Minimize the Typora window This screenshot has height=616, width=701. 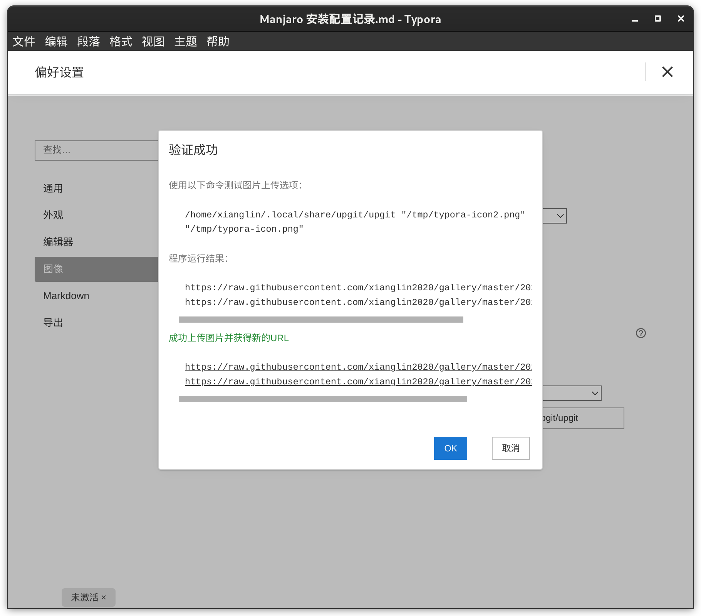pos(635,19)
